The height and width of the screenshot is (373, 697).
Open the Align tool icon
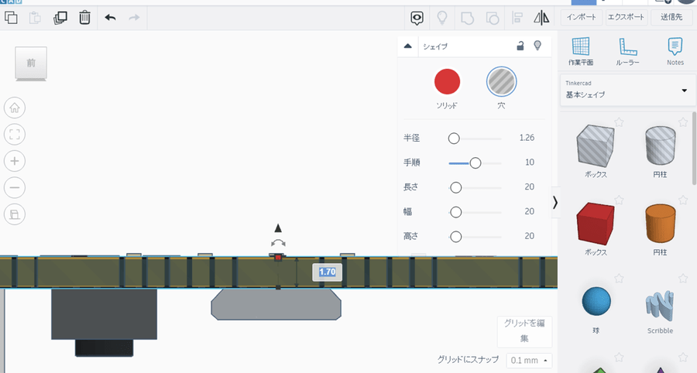tap(517, 18)
